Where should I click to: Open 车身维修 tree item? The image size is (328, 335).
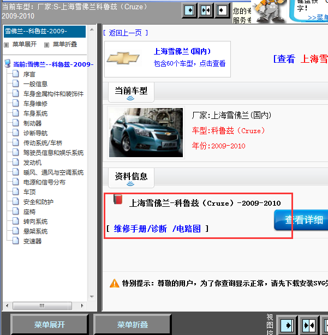[x=35, y=104]
